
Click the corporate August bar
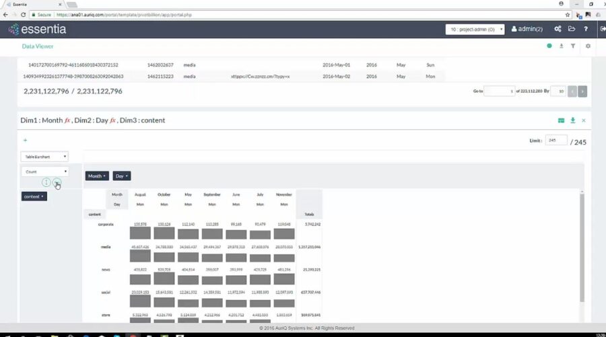(x=140, y=233)
